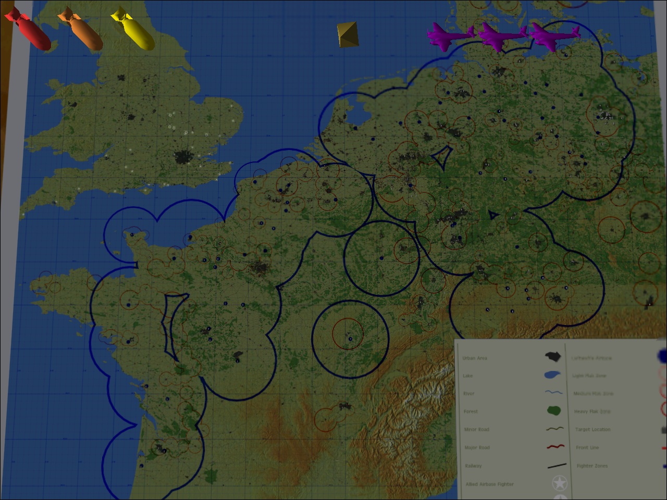Click the Allied Airbase Fighter star symbol
Viewport: 667px width, 500px height.
coord(560,483)
